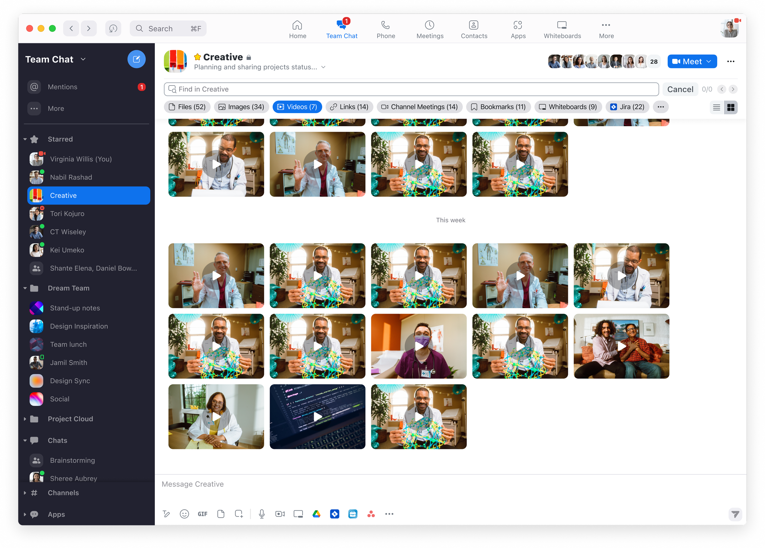Collapse the Dream Team folder
This screenshot has height=548, width=765.
[25, 288]
